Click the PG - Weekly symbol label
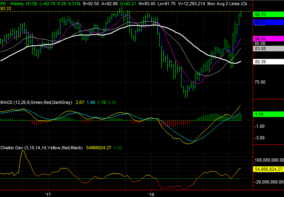The height and width of the screenshot is (197, 284). coord(12,4)
